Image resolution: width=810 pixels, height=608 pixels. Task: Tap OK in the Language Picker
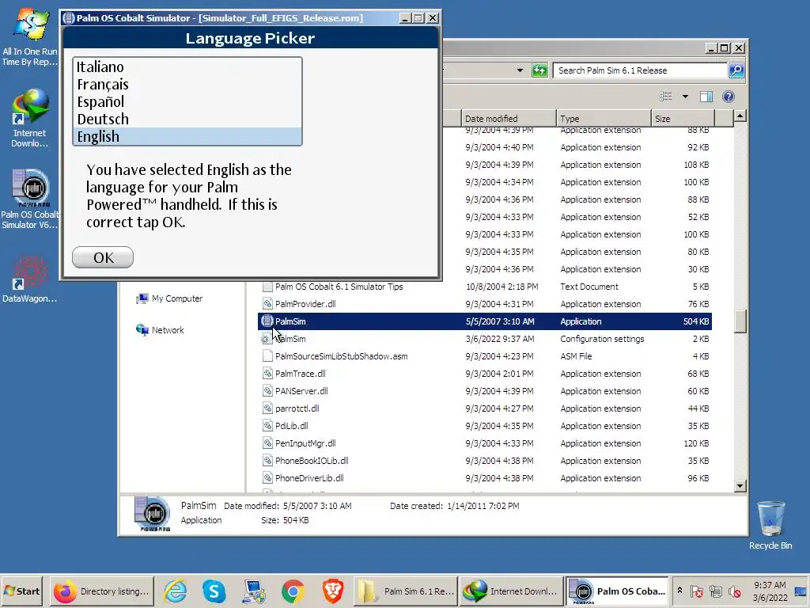(x=103, y=257)
